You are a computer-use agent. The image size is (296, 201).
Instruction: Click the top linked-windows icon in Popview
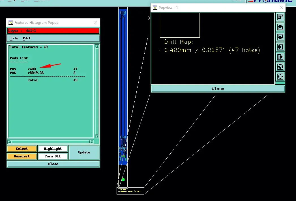[x=280, y=17]
